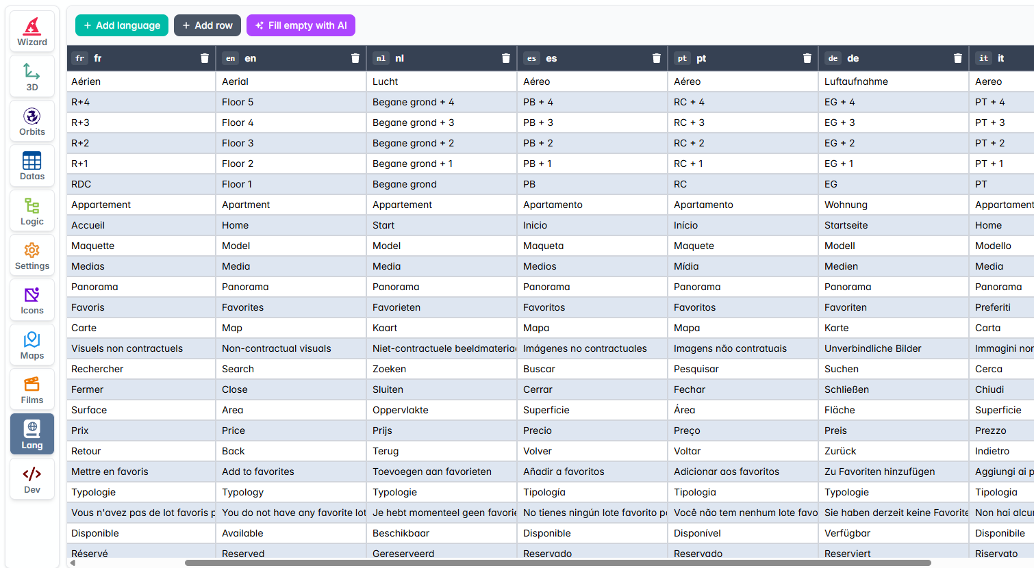Fill empty cells with AI
The width and height of the screenshot is (1034, 568).
click(x=301, y=25)
